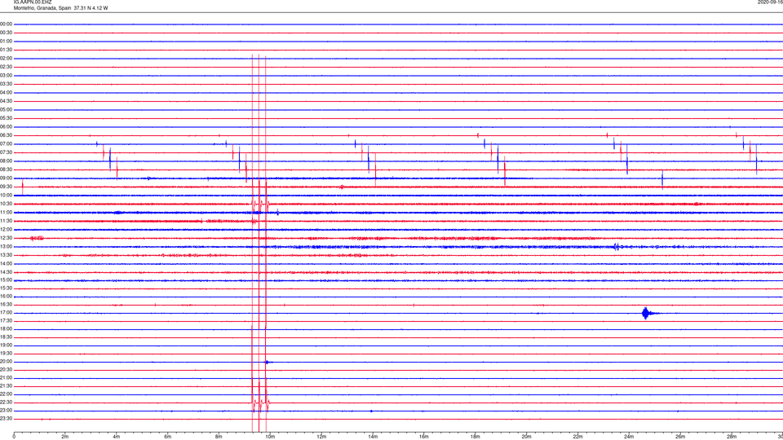Pick the '14:00' trace time label

pos(6,263)
